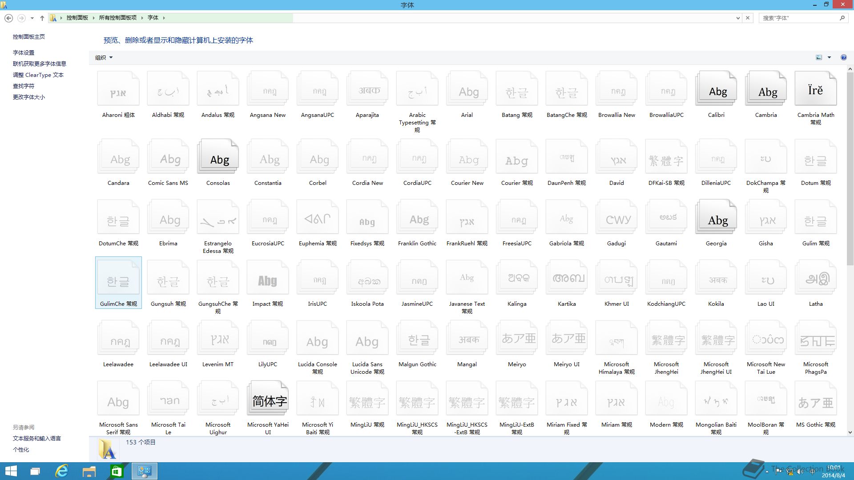Select the MS Gothic font icon
This screenshot has width=854, height=480.
pyautogui.click(x=816, y=399)
